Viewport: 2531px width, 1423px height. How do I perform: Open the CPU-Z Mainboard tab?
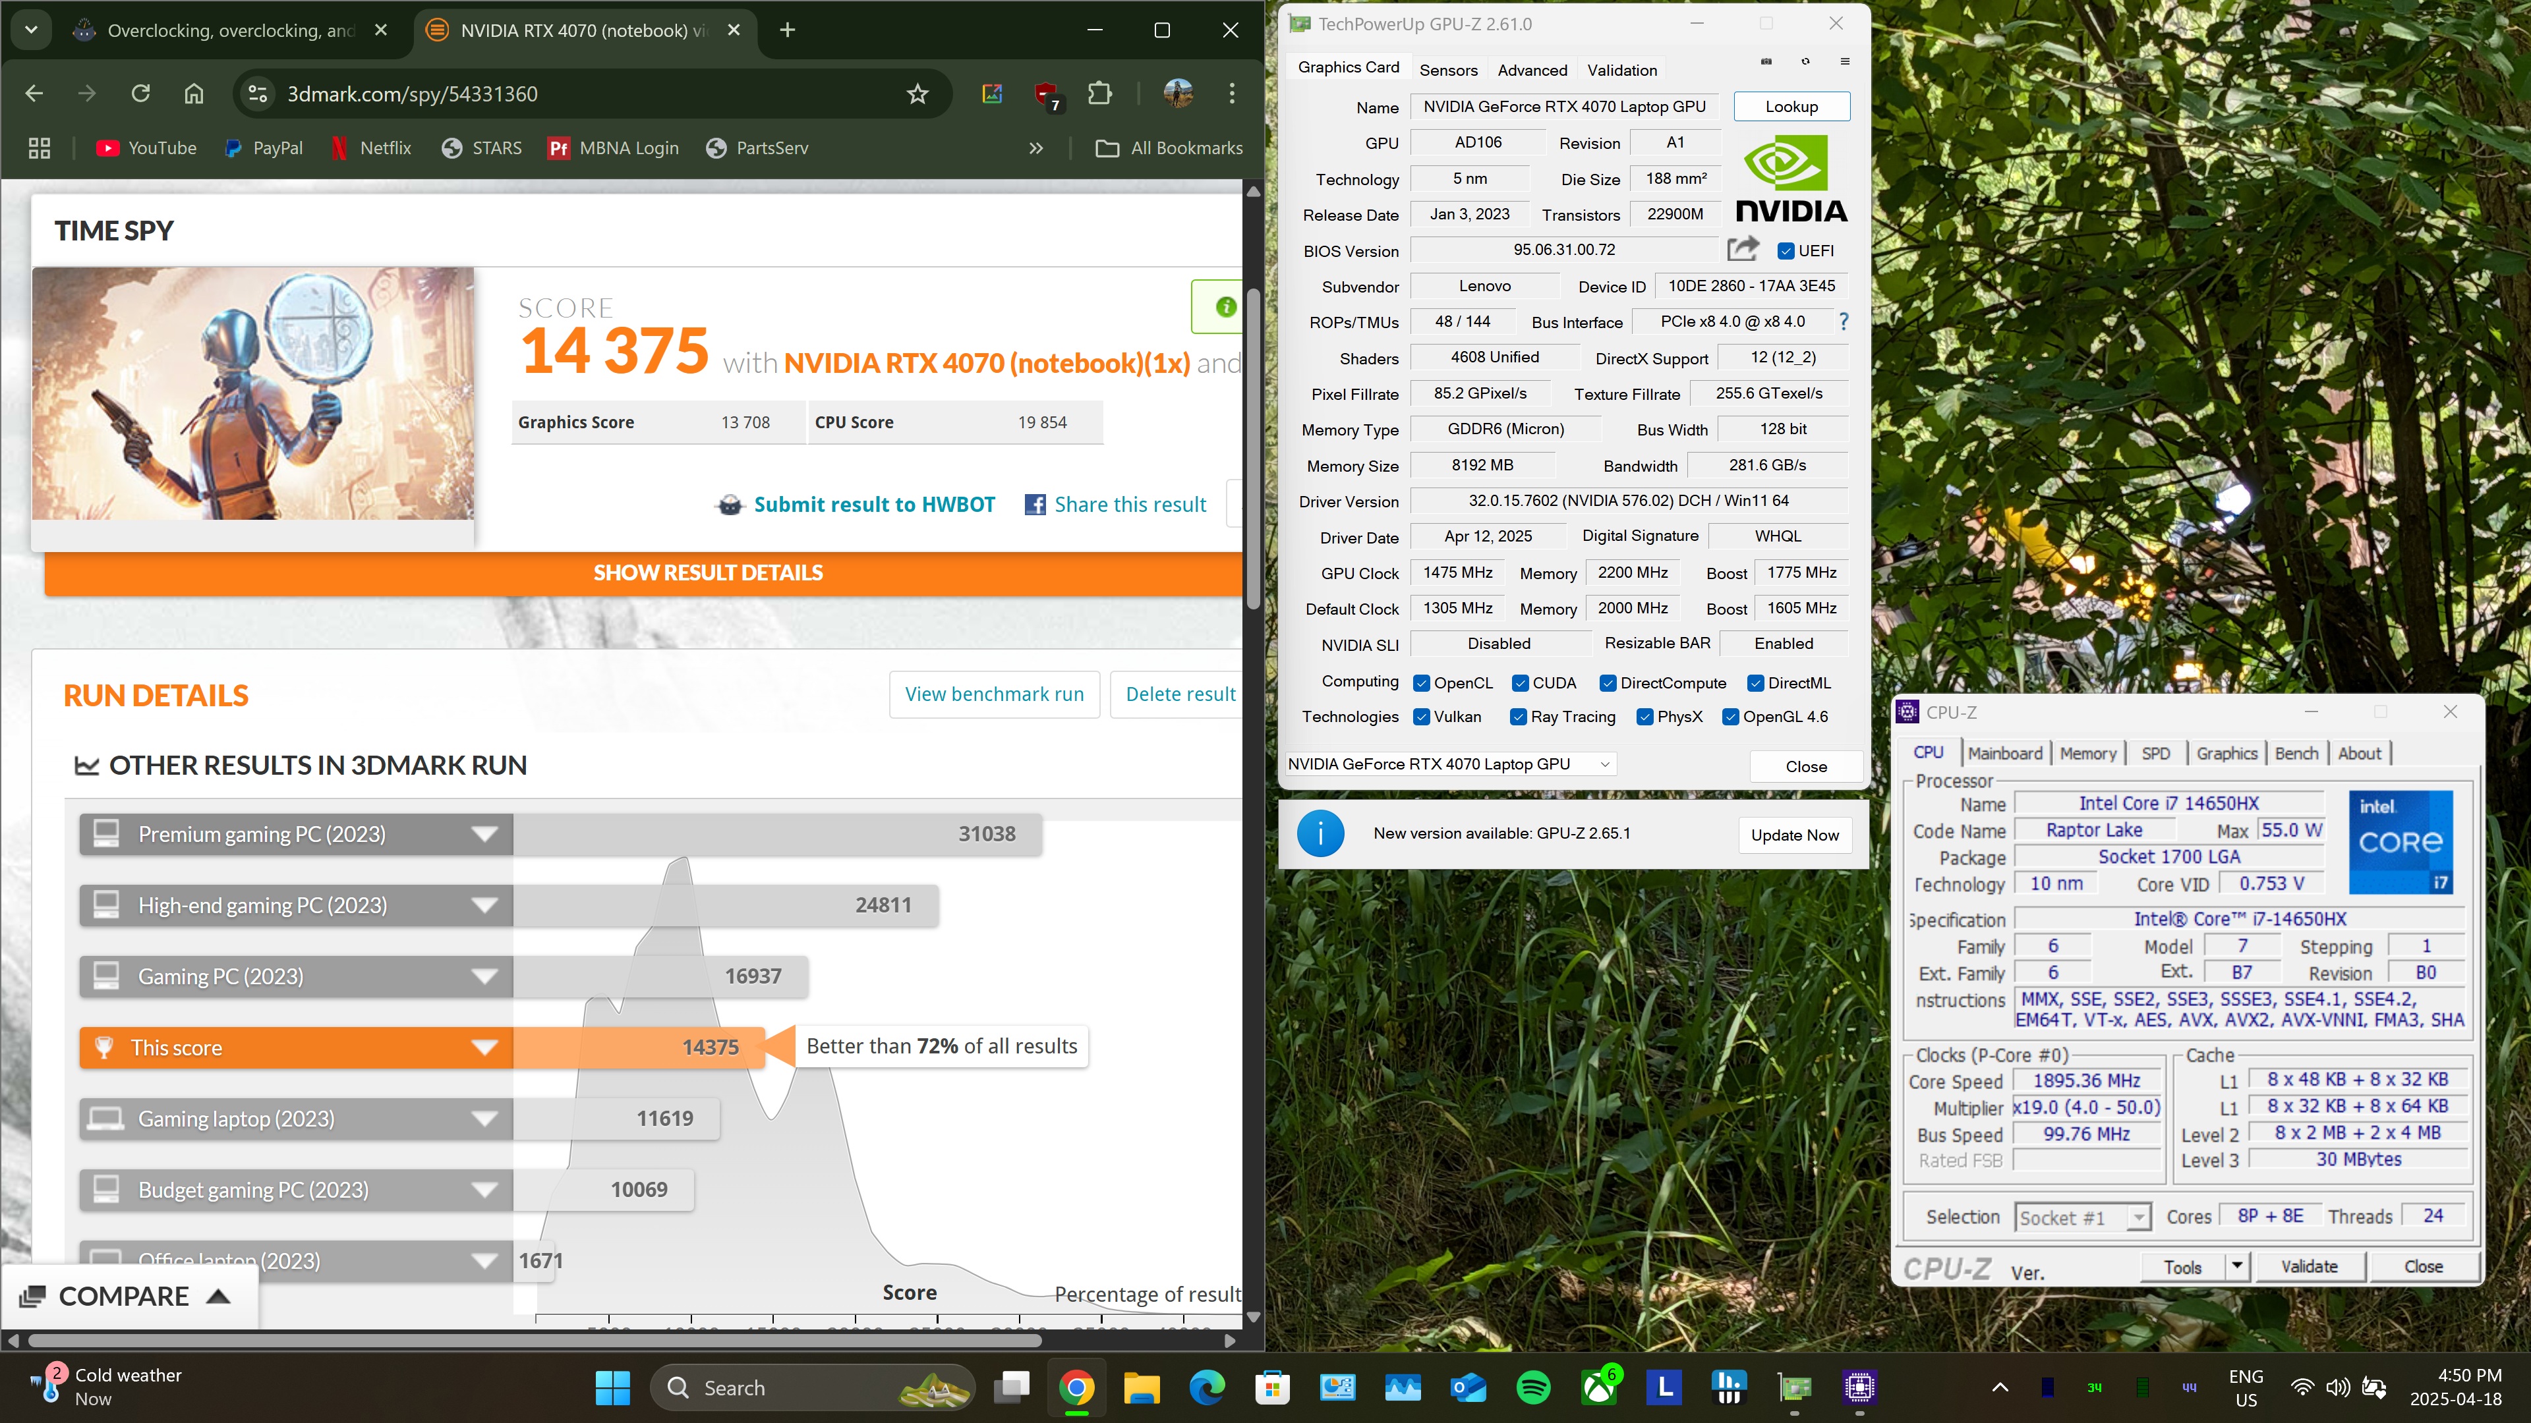tap(2004, 753)
